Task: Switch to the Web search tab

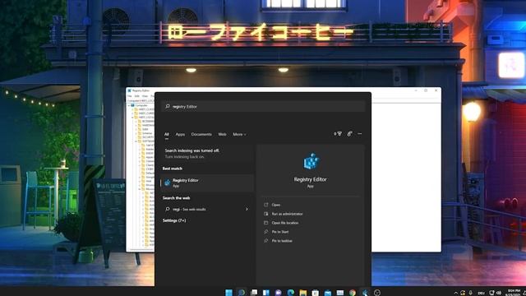Action: [222, 134]
